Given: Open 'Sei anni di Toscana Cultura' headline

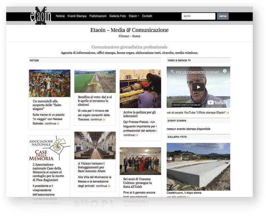Looking at the screenshot, I should click(x=137, y=183).
